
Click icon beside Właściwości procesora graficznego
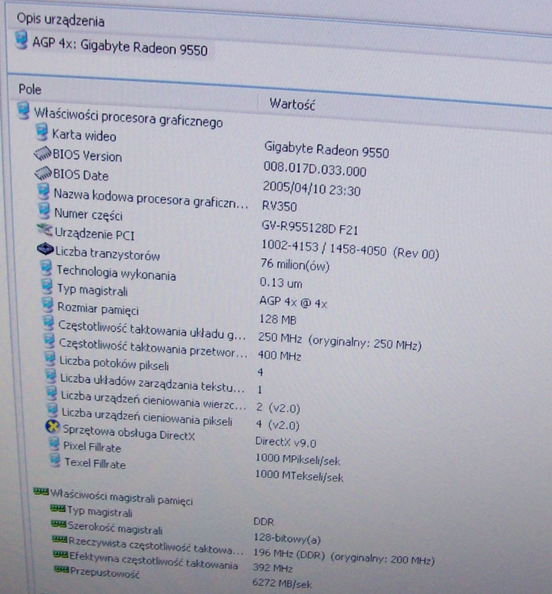click(x=23, y=110)
